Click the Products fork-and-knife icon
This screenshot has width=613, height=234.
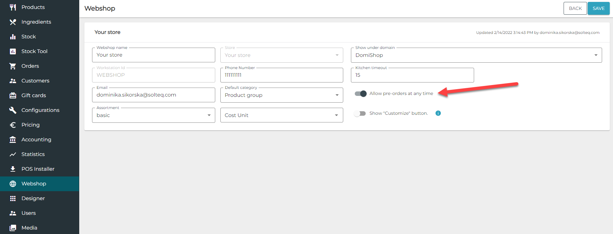click(13, 7)
